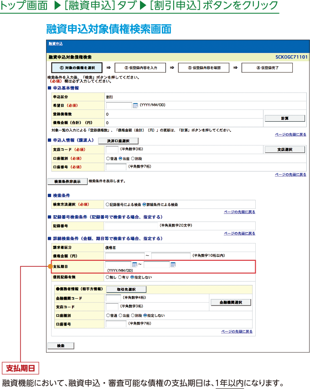This screenshot has height=389, width=310.
Task: Focus the 債権金額 minimum amount field
Action: point(125,256)
